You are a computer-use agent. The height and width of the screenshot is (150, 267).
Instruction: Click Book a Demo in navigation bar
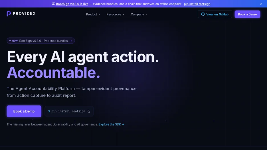point(247,14)
